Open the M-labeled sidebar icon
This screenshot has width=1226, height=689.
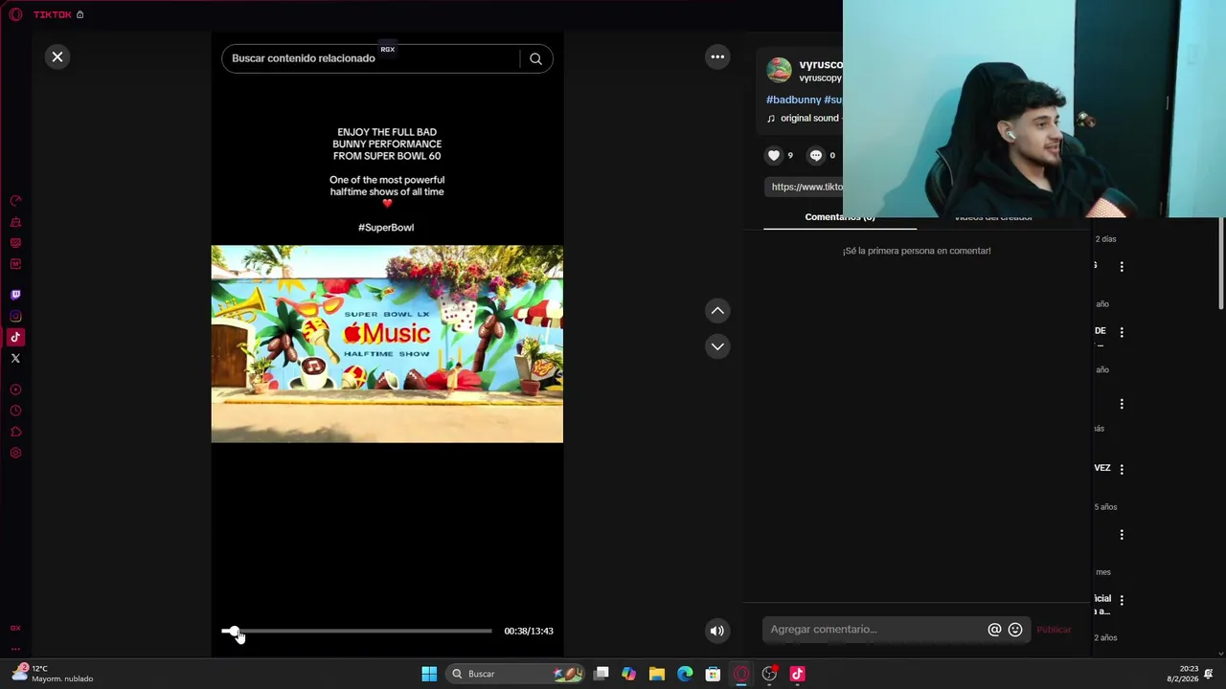pyautogui.click(x=15, y=264)
